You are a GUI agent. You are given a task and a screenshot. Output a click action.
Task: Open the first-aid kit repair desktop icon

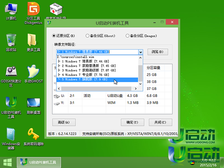click(56, 11)
